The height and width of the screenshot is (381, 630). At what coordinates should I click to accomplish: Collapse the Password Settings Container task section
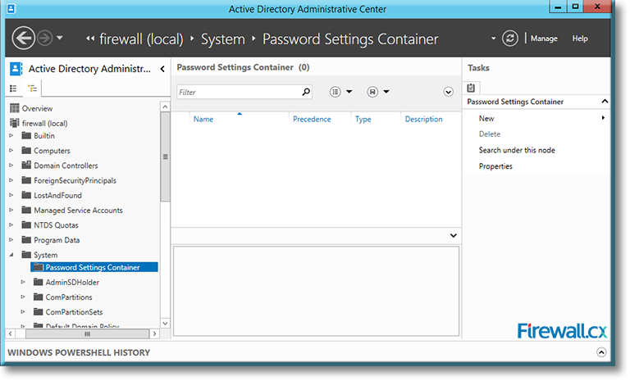[x=605, y=102]
